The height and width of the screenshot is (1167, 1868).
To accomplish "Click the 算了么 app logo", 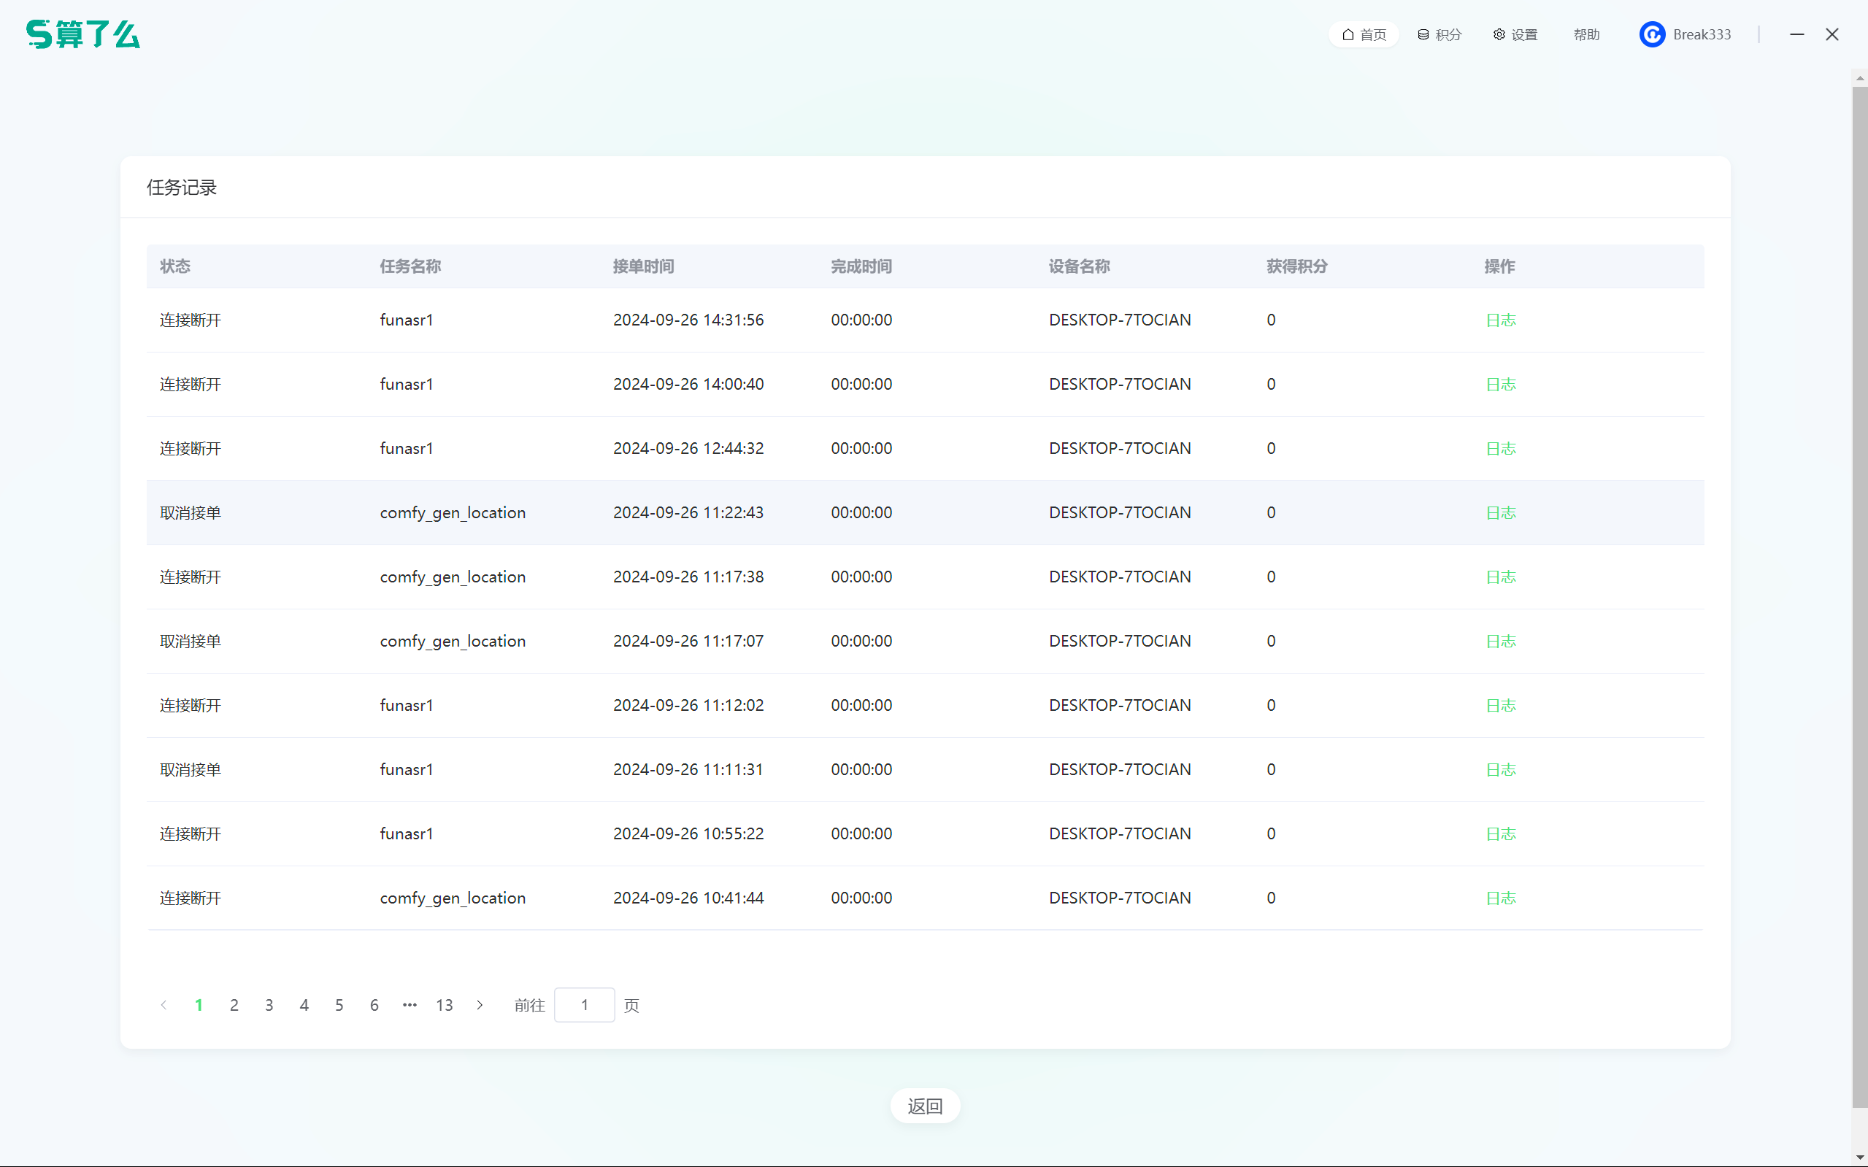I will click(83, 35).
